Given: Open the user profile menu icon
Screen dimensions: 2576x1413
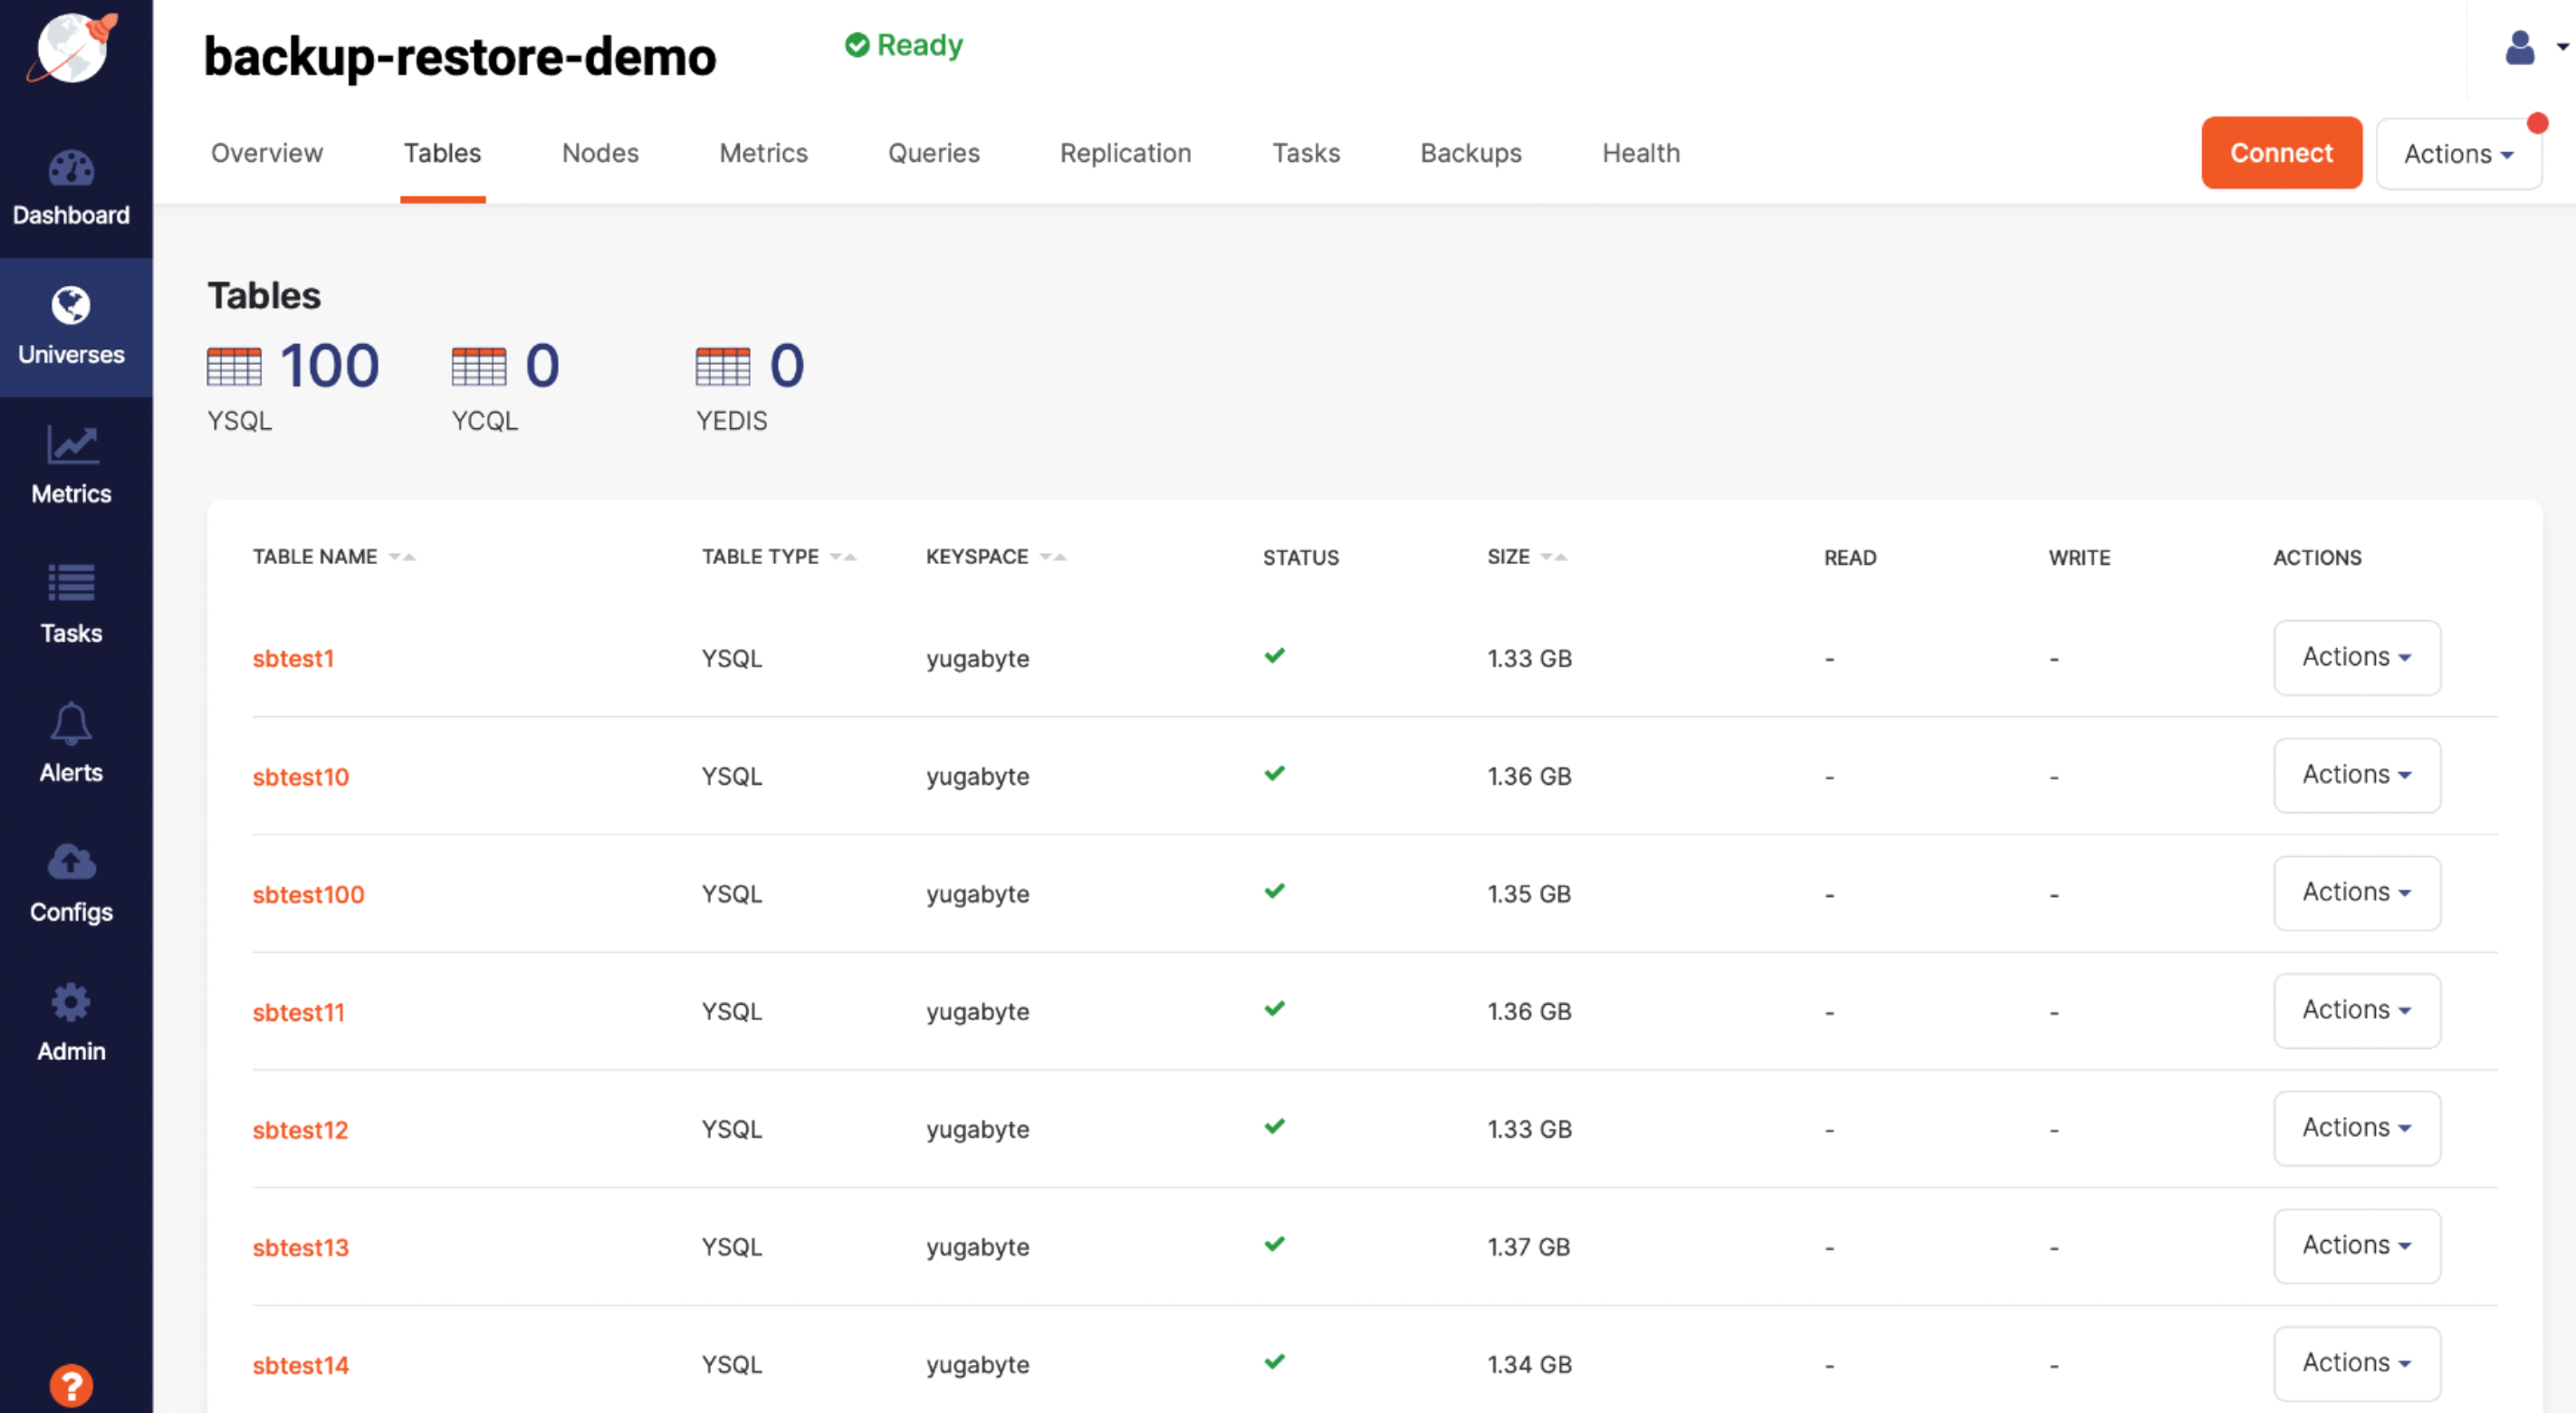Looking at the screenshot, I should pyautogui.click(x=2520, y=47).
